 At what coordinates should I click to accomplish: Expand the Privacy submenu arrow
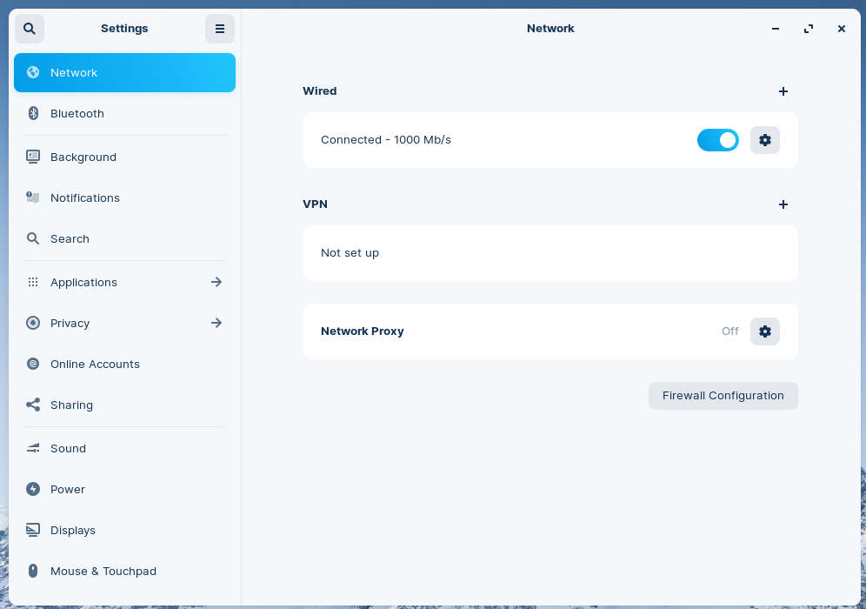[x=216, y=323]
